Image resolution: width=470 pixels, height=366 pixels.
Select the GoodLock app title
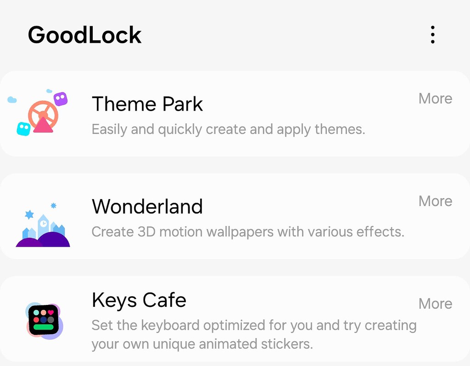(84, 34)
